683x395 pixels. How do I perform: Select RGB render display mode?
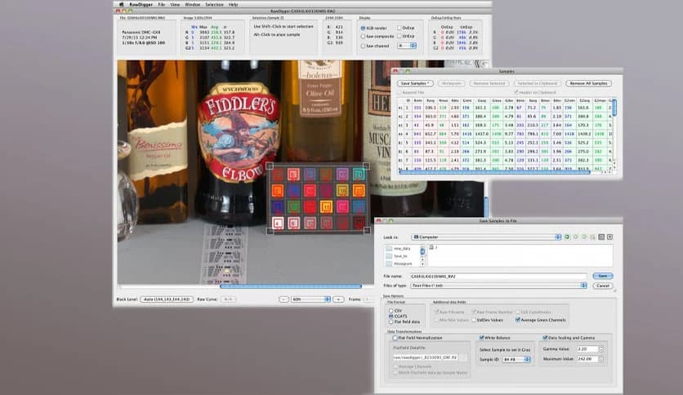tap(363, 28)
